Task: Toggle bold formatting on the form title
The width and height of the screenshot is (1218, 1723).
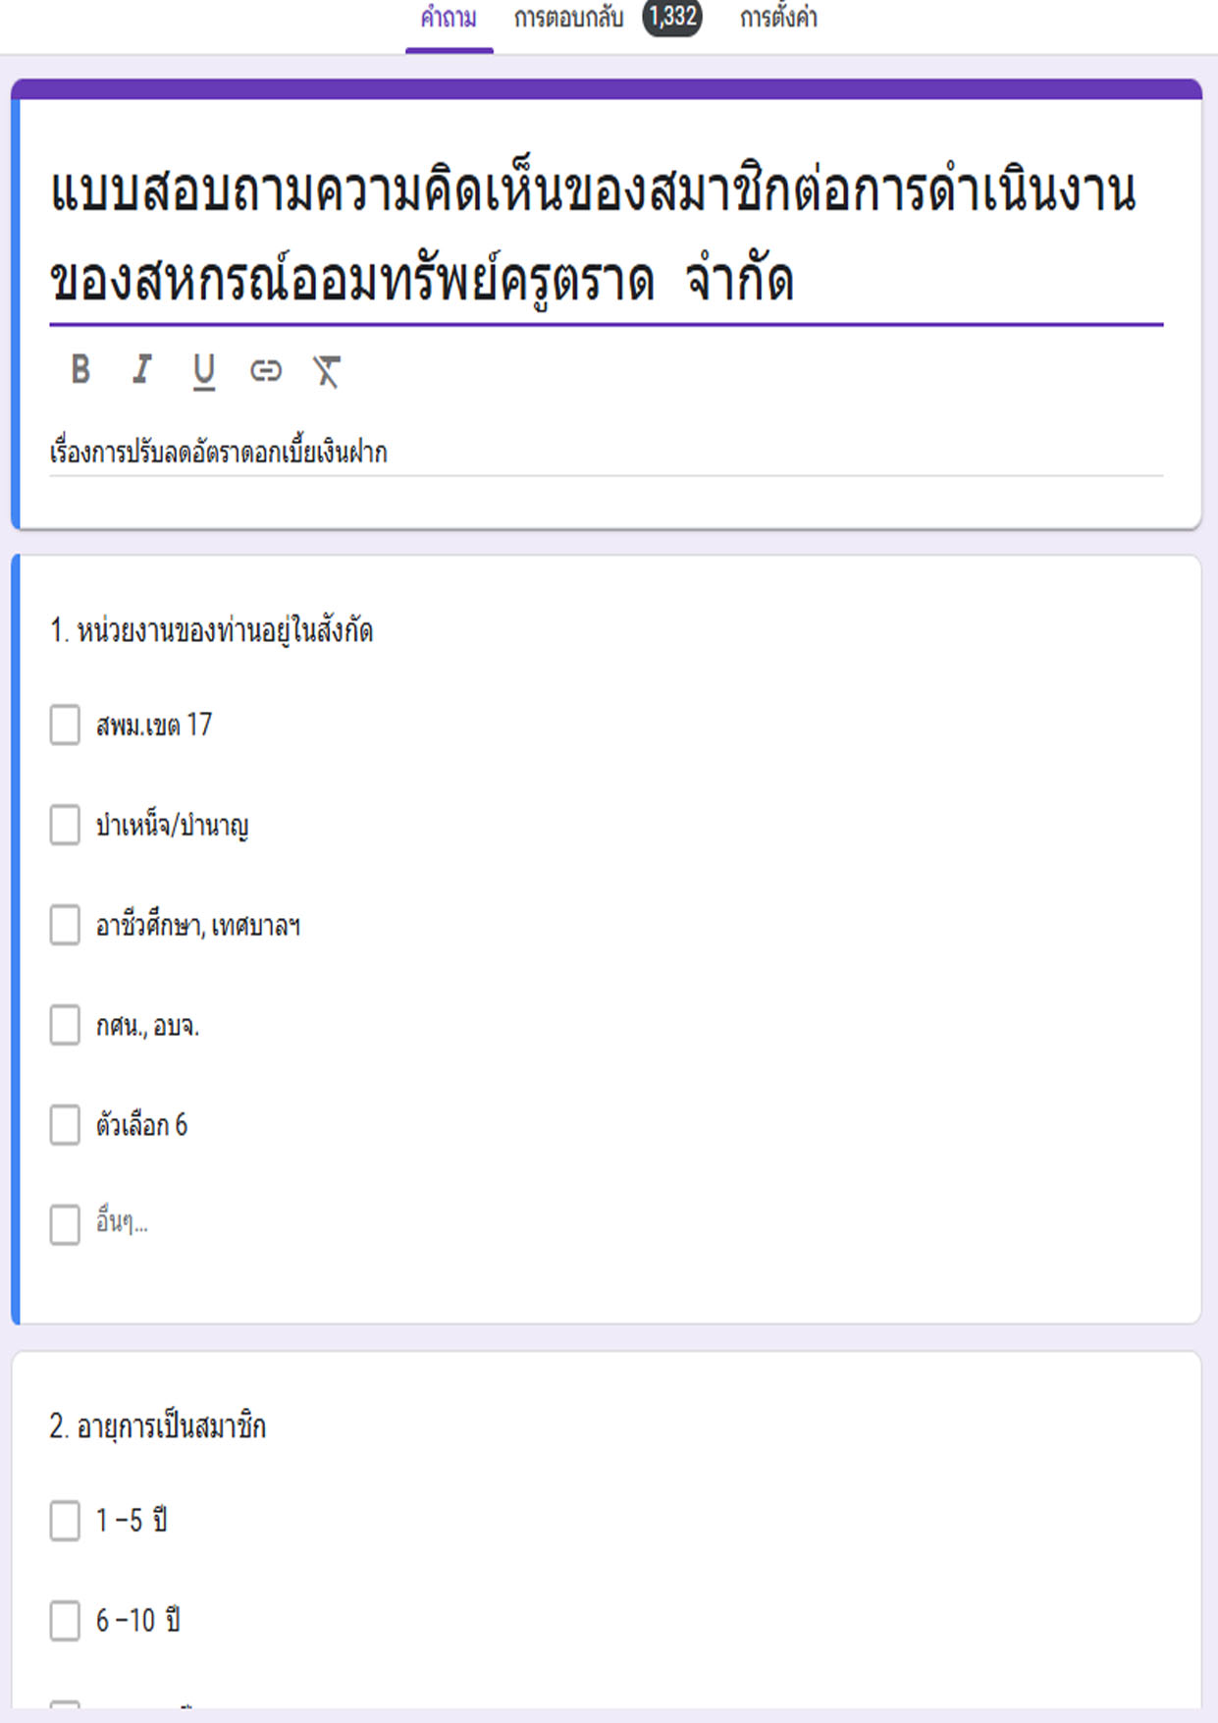Action: 80,370
